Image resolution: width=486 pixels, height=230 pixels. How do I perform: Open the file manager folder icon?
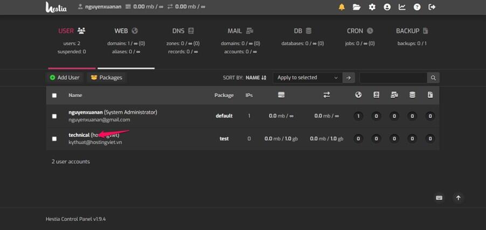pyautogui.click(x=357, y=7)
